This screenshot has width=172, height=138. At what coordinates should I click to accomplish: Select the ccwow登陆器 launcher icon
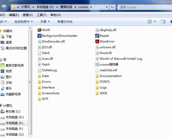coord(97,64)
